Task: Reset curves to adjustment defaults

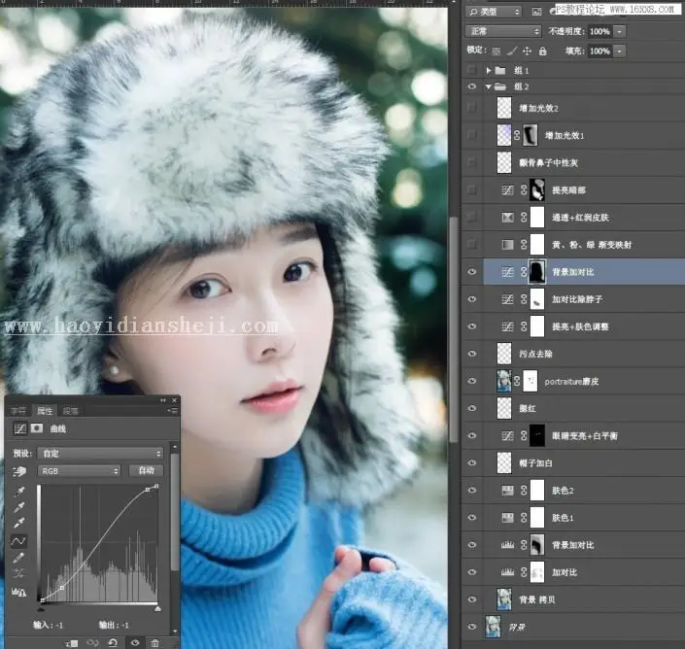Action: (x=113, y=643)
